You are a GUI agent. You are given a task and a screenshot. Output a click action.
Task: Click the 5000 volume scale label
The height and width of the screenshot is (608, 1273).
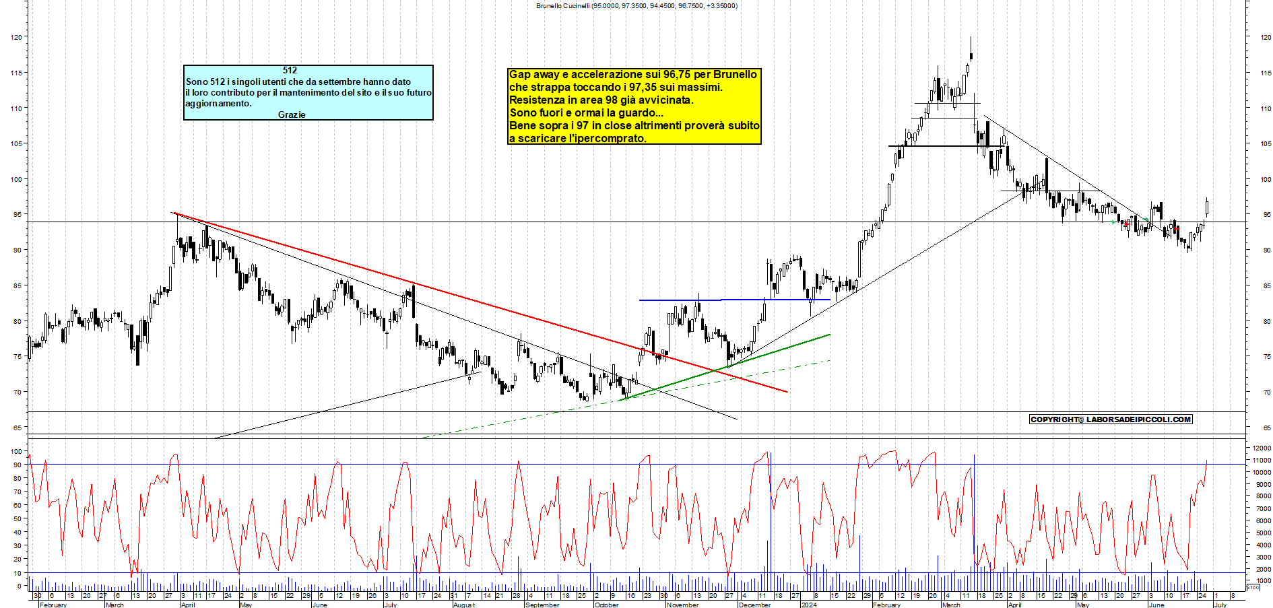[1263, 533]
